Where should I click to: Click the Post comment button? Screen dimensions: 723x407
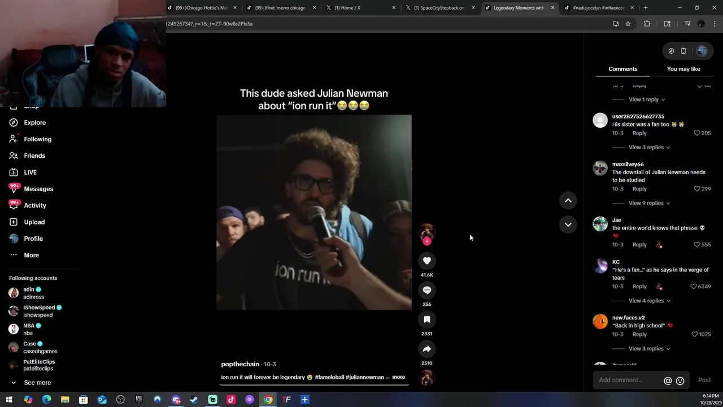pos(704,380)
